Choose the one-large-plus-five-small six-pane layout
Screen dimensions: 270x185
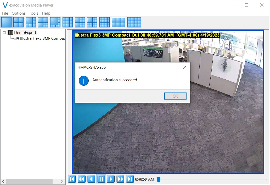[31, 22]
